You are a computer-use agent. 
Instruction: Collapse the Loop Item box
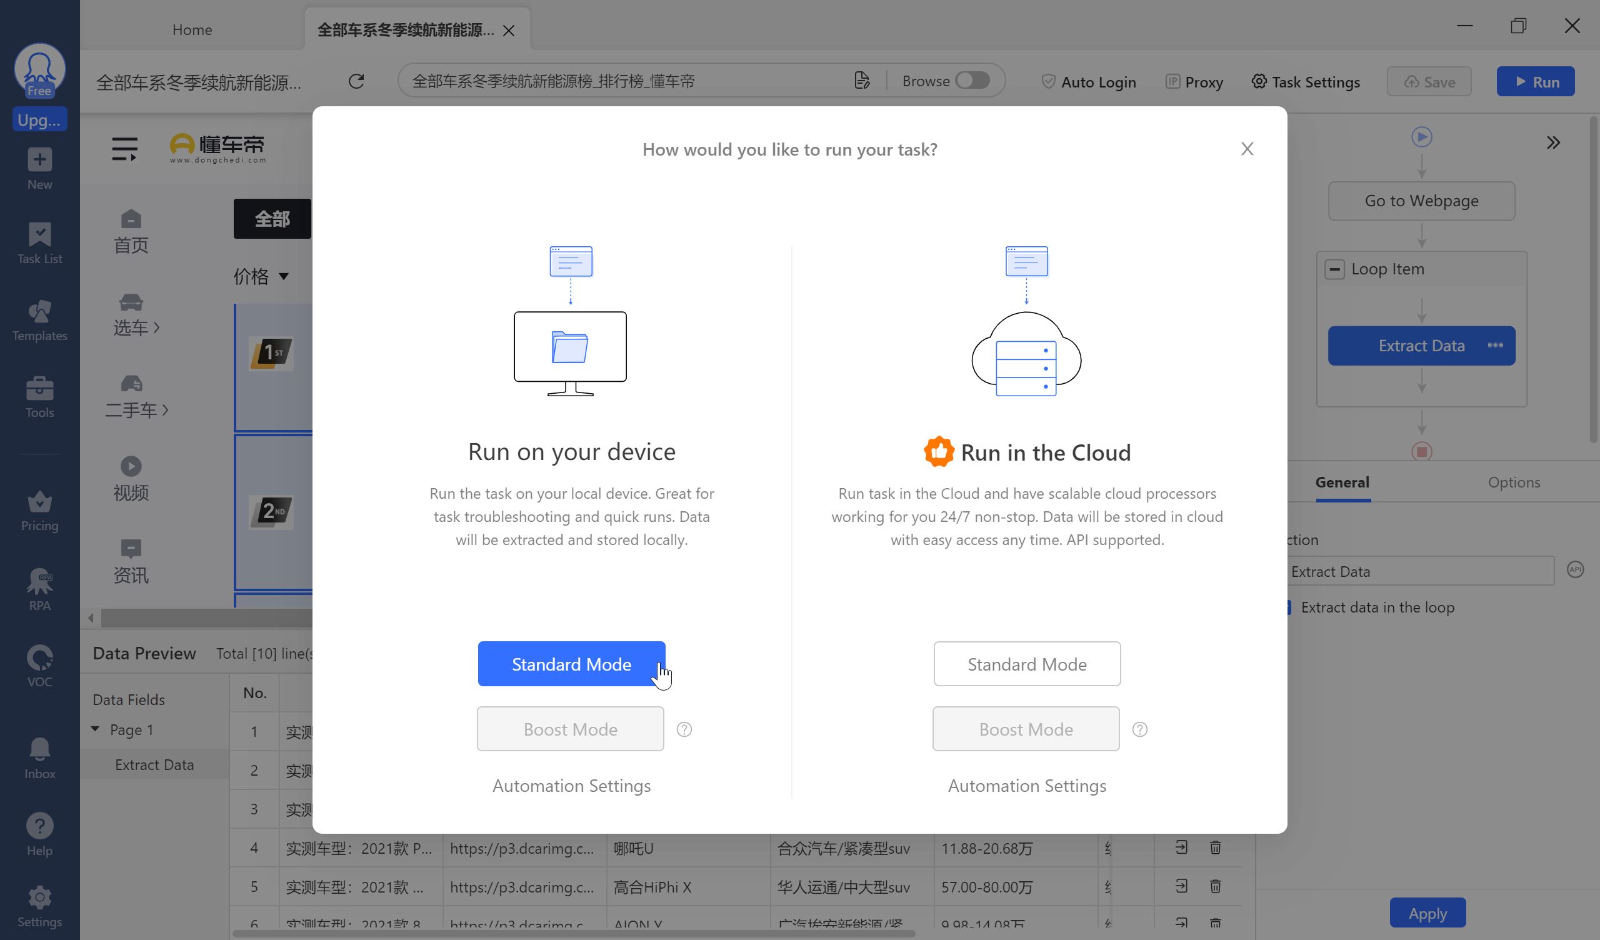click(1334, 269)
